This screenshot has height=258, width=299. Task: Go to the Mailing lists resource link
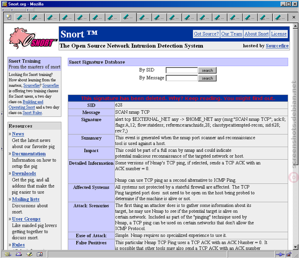click(x=26, y=199)
